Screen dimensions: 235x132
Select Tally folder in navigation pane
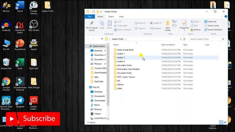pyautogui.click(x=95, y=77)
